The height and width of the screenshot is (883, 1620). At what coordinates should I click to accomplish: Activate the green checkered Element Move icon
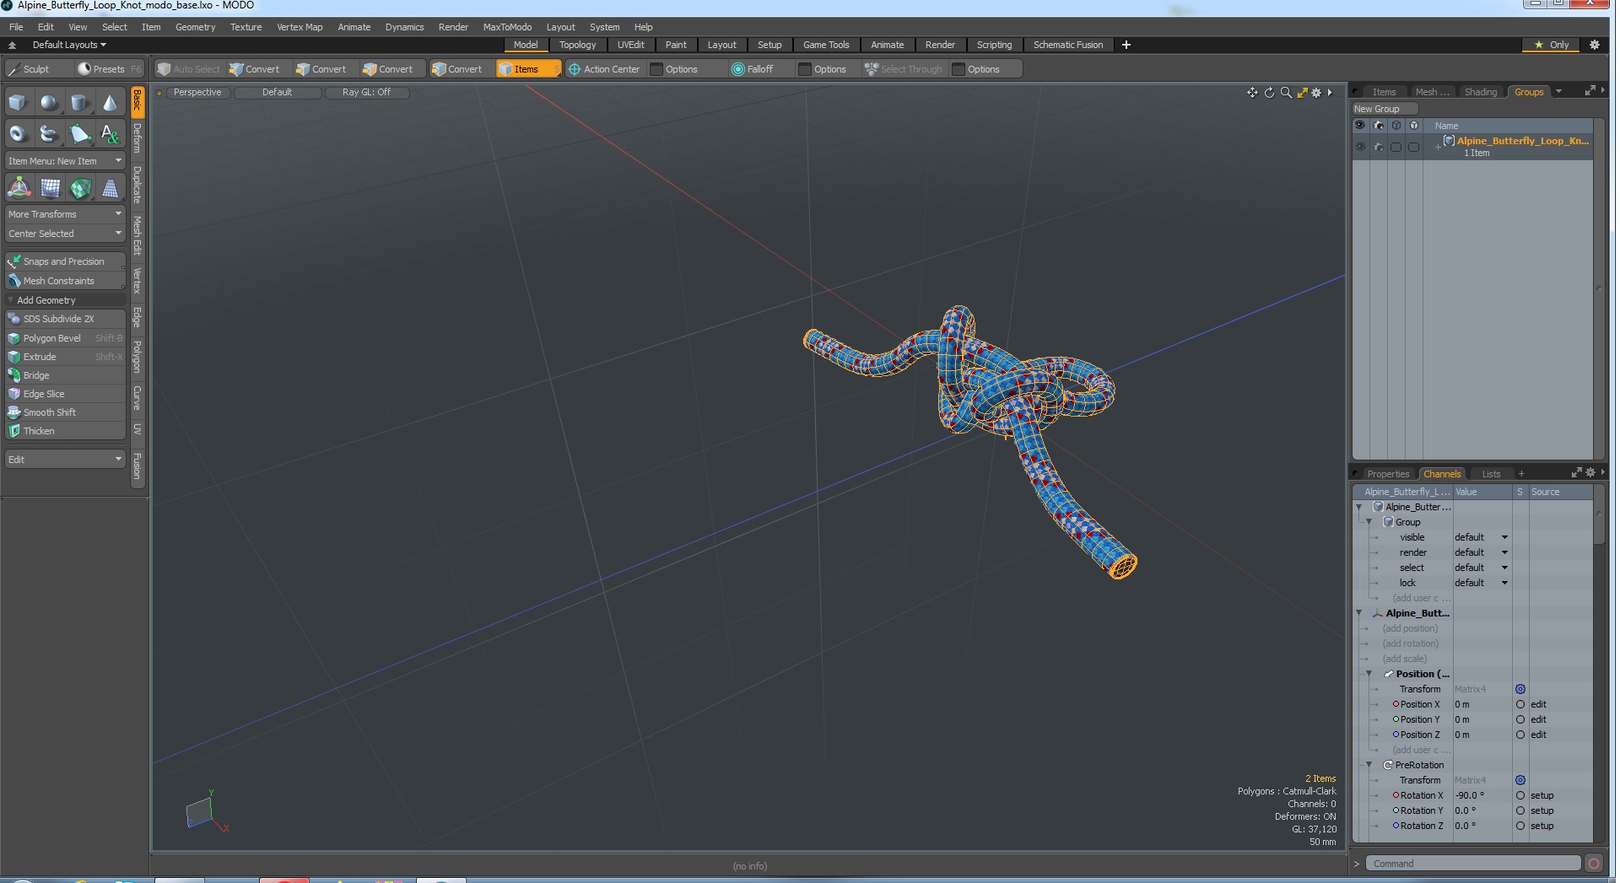point(80,188)
